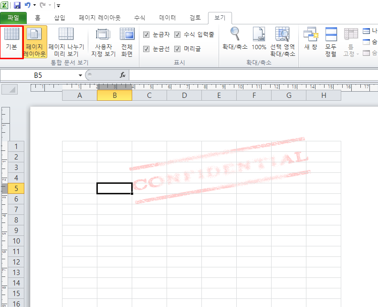Switch to the 데이터 tab
This screenshot has width=378, height=307.
click(x=168, y=18)
